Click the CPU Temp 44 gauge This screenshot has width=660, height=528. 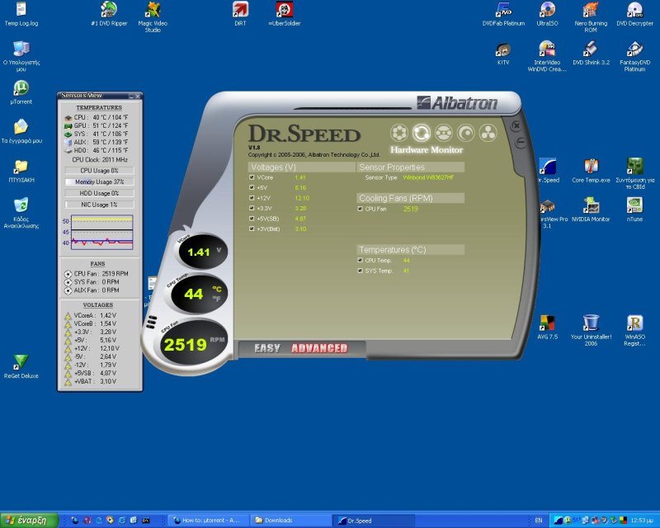click(x=199, y=294)
